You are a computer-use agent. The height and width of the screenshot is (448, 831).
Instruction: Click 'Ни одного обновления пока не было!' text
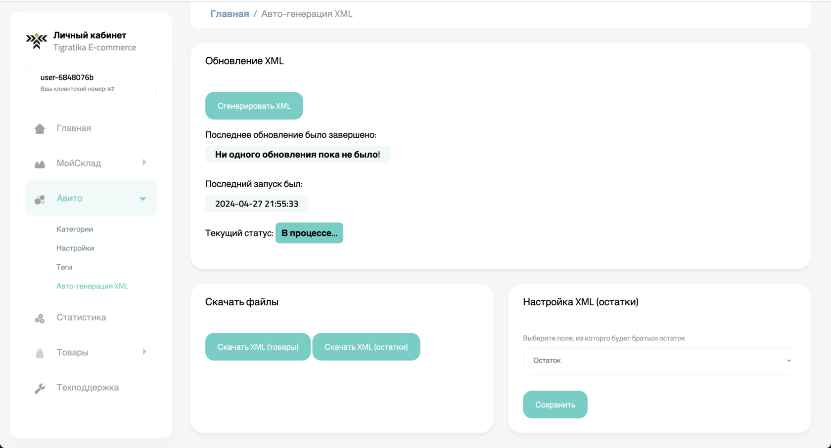(297, 155)
